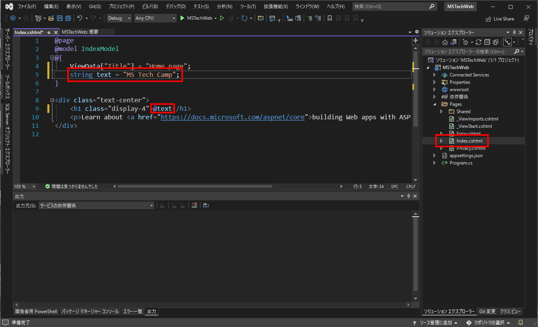This screenshot has height=327, width=538.
Task: Click Home icon in Solution Explorer toolbar
Action: coord(445,42)
